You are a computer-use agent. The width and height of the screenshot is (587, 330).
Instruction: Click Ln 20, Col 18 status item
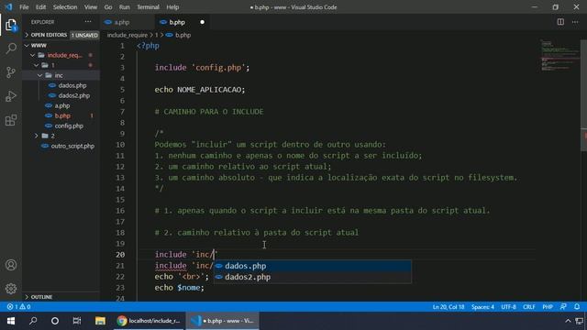tap(449, 307)
